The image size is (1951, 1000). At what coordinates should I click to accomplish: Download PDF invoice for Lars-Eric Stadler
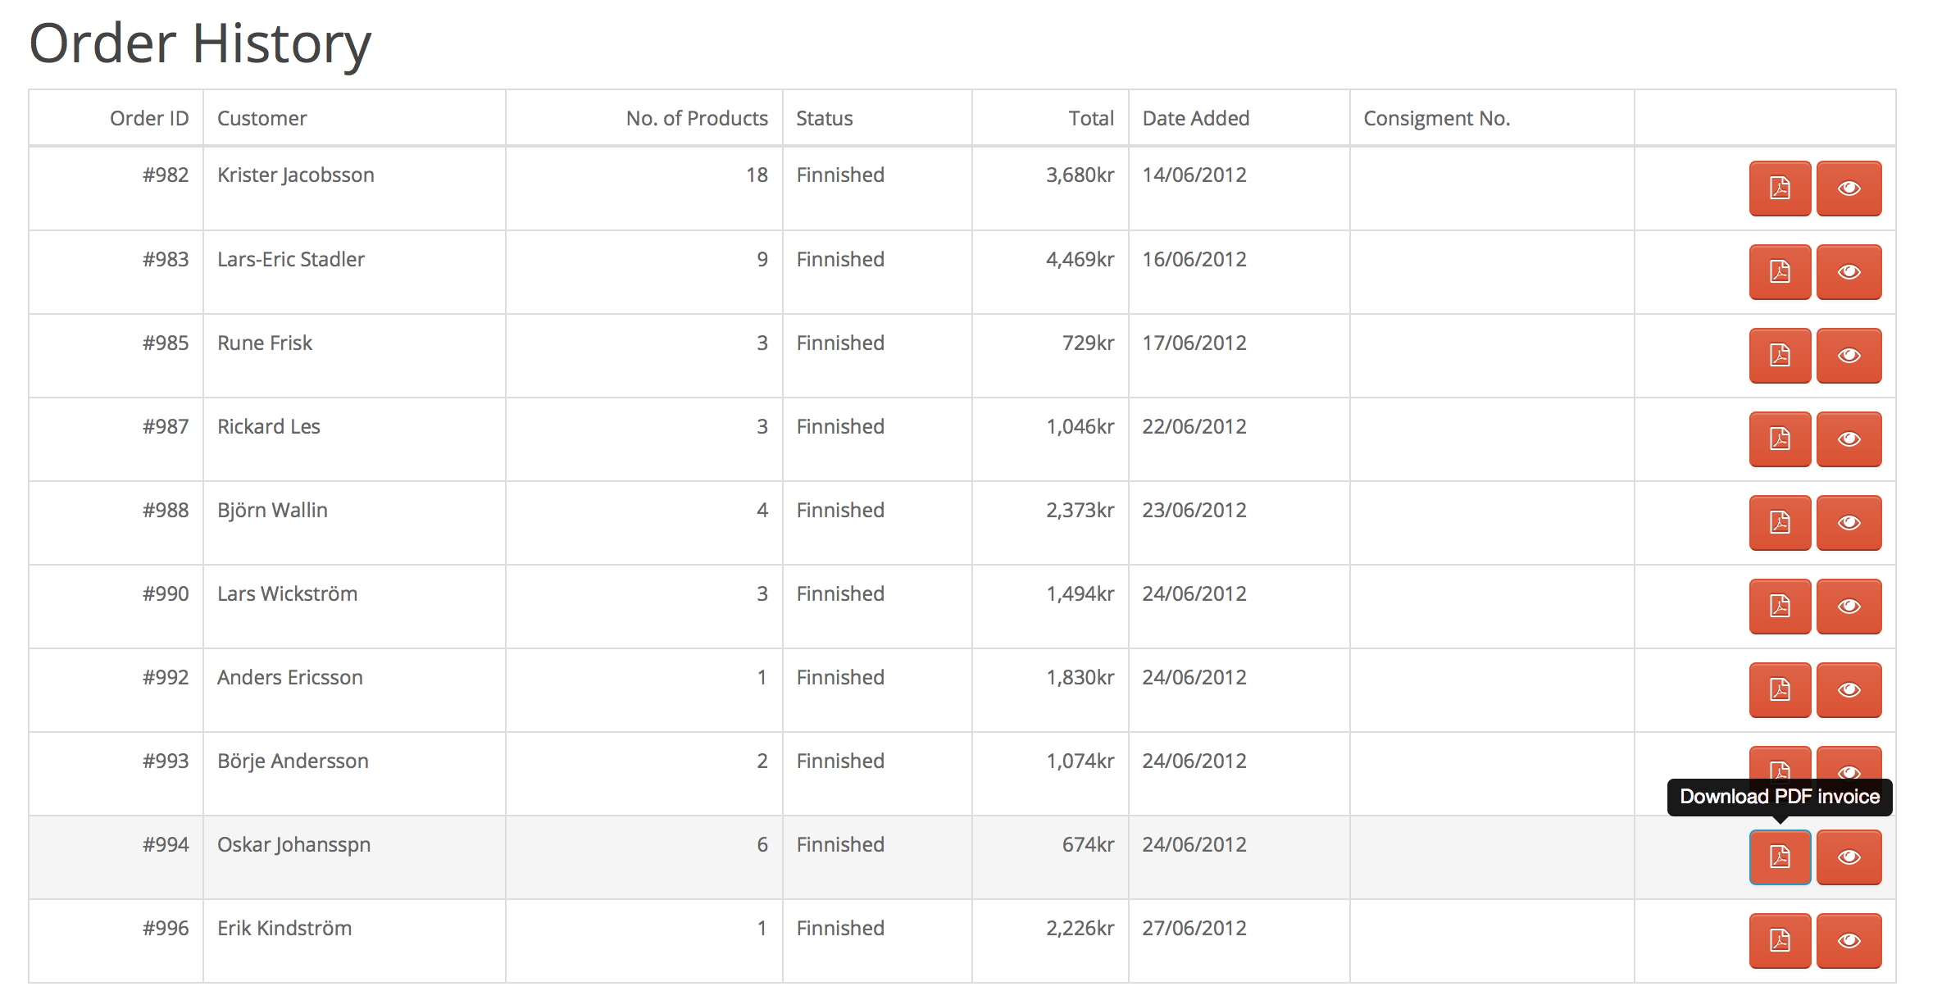coord(1780,272)
